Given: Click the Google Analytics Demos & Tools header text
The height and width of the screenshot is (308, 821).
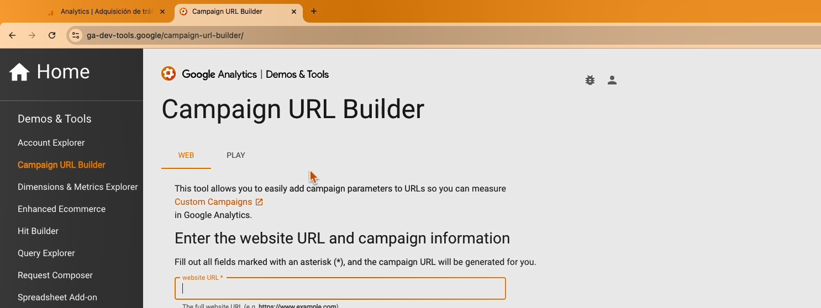Looking at the screenshot, I should [255, 74].
